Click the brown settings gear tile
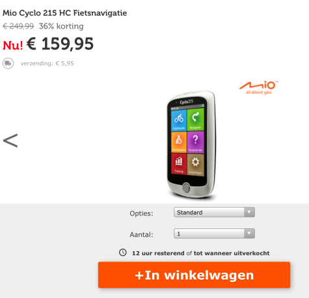 click(x=196, y=165)
